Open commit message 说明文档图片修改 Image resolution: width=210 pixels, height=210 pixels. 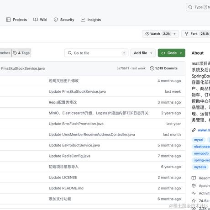63,81
